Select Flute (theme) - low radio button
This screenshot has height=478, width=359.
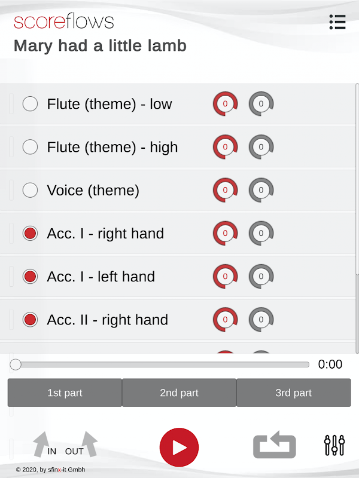coord(30,104)
